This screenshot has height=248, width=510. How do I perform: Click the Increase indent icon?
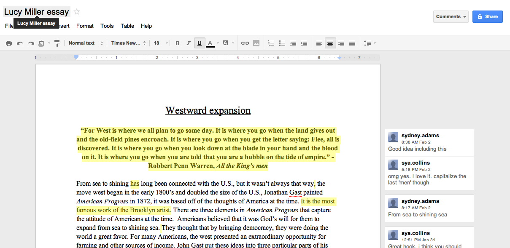tap(304, 43)
